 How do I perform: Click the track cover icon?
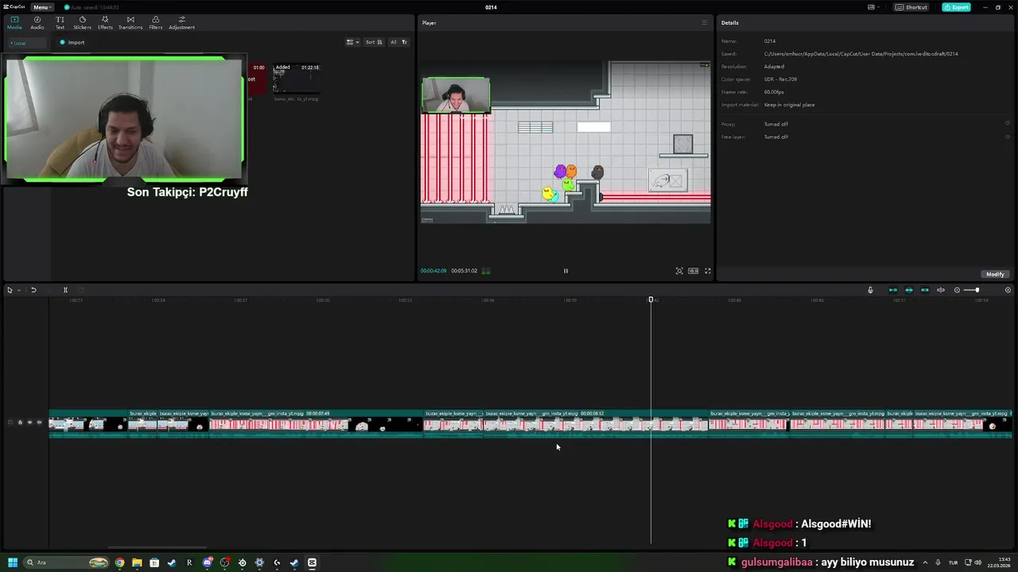pyautogui.click(x=10, y=422)
